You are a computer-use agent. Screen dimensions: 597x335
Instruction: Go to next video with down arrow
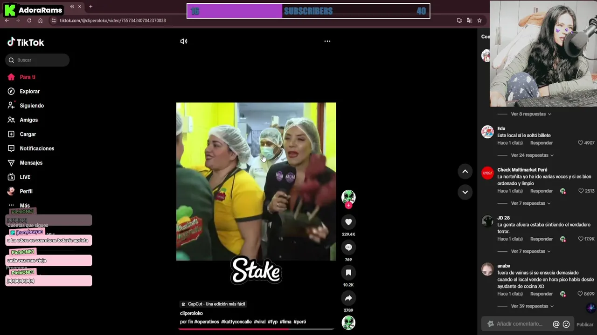(x=465, y=192)
